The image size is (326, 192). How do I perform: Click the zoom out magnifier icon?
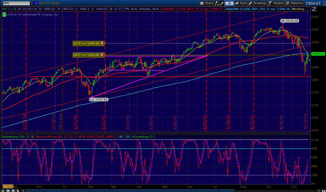click(13, 190)
